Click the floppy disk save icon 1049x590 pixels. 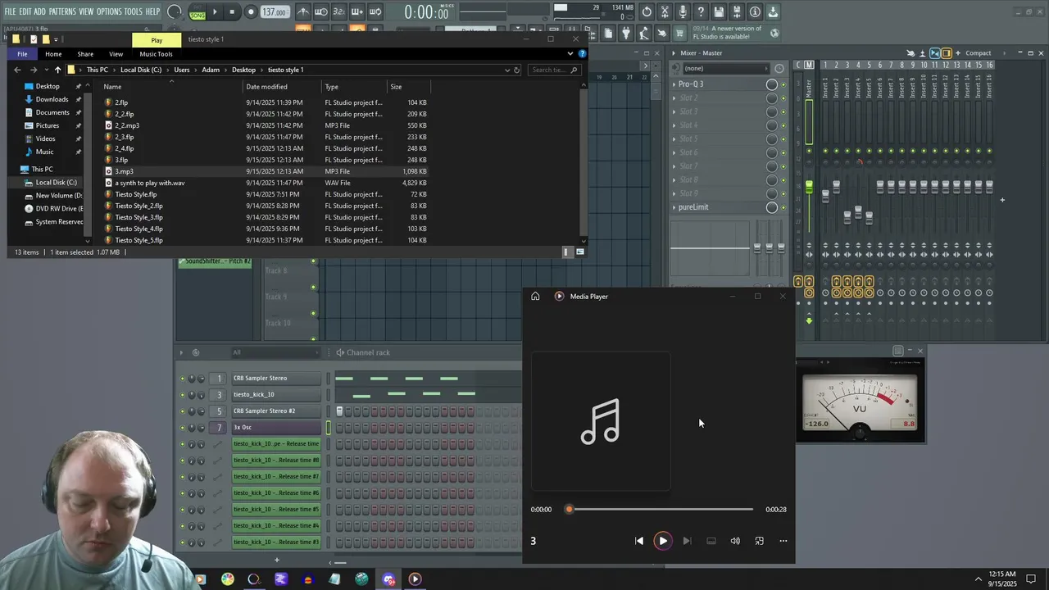pos(719,11)
